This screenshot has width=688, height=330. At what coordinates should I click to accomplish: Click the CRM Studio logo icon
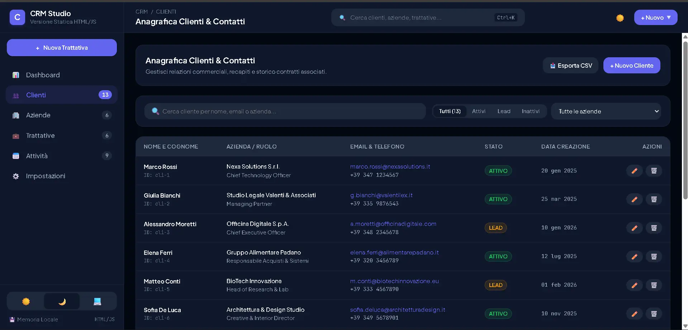[17, 17]
